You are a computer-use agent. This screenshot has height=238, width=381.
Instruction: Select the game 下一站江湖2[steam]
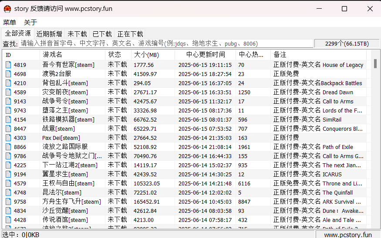[70, 165]
